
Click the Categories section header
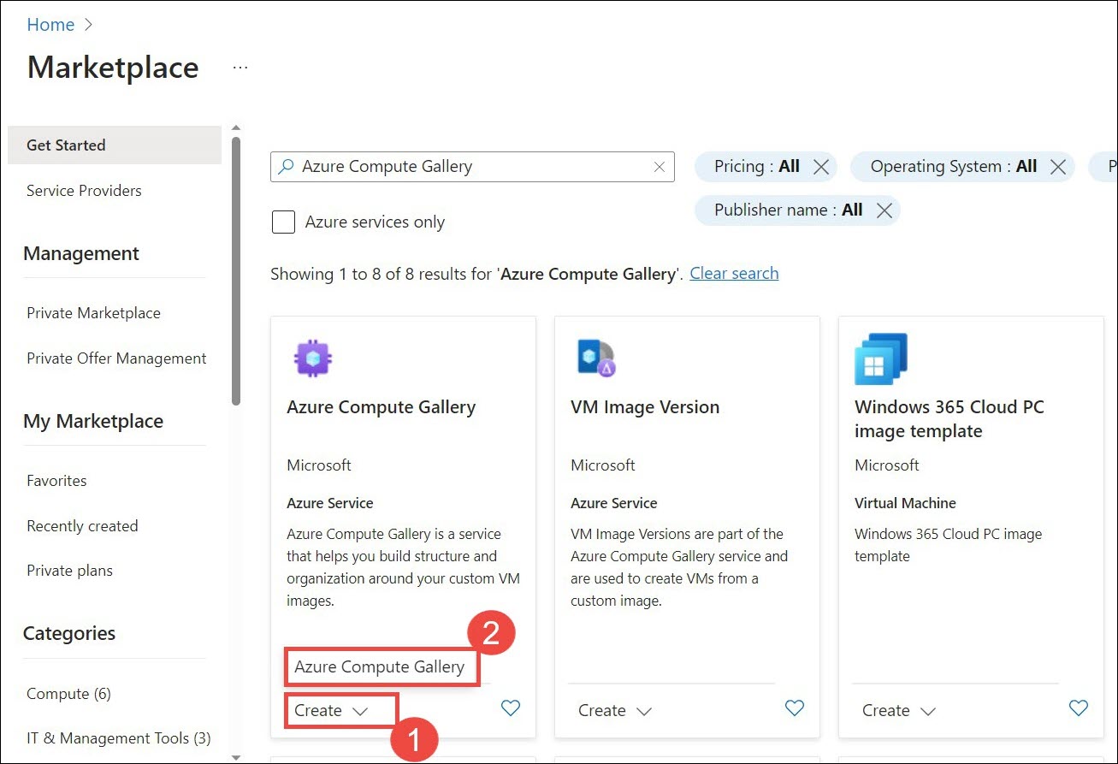(x=69, y=633)
